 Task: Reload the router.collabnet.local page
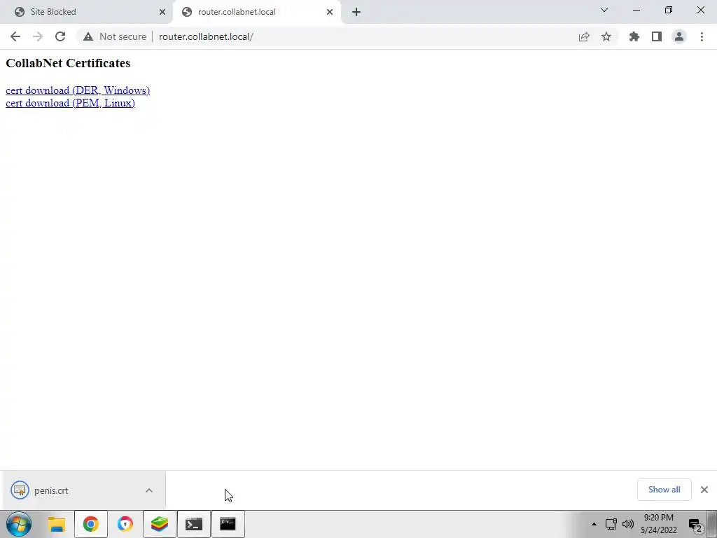coord(60,36)
